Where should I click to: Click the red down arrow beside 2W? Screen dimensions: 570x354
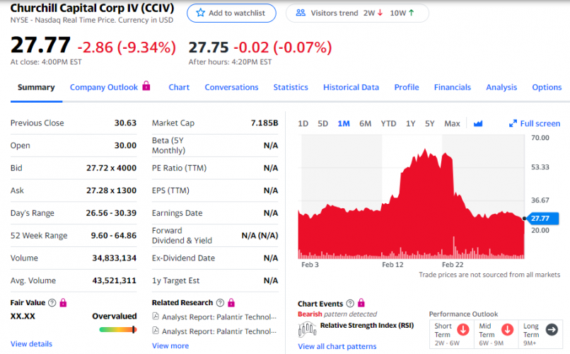pyautogui.click(x=380, y=13)
